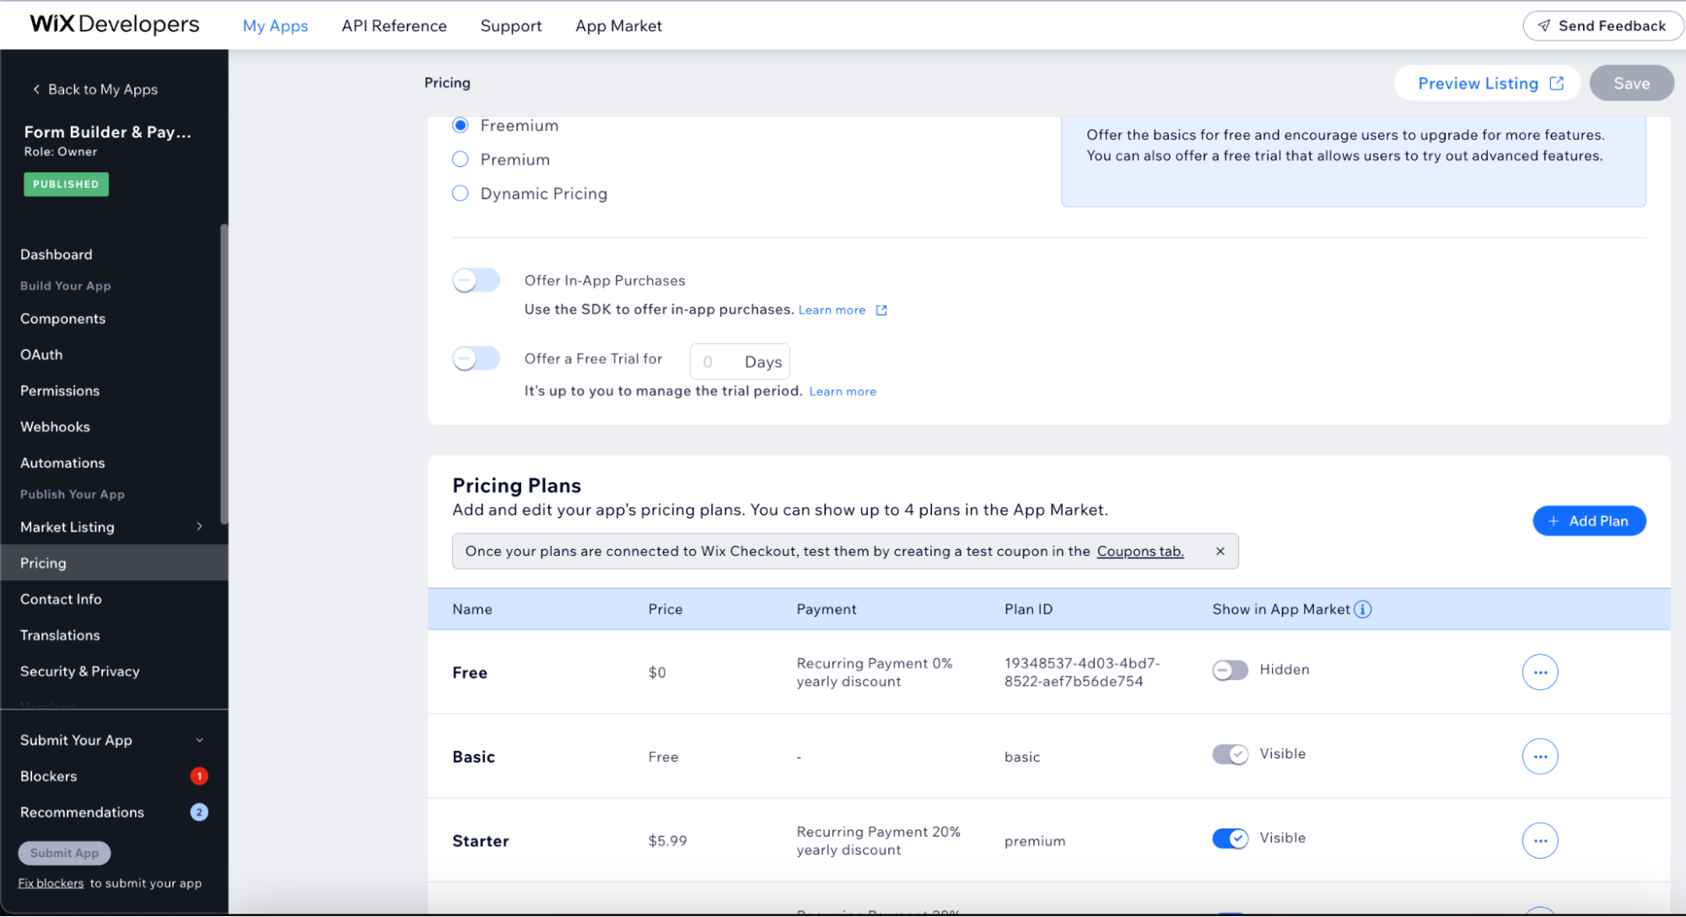Open the three-dot menu for Free plan
Screen dimensions: 1686x917
[1539, 672]
